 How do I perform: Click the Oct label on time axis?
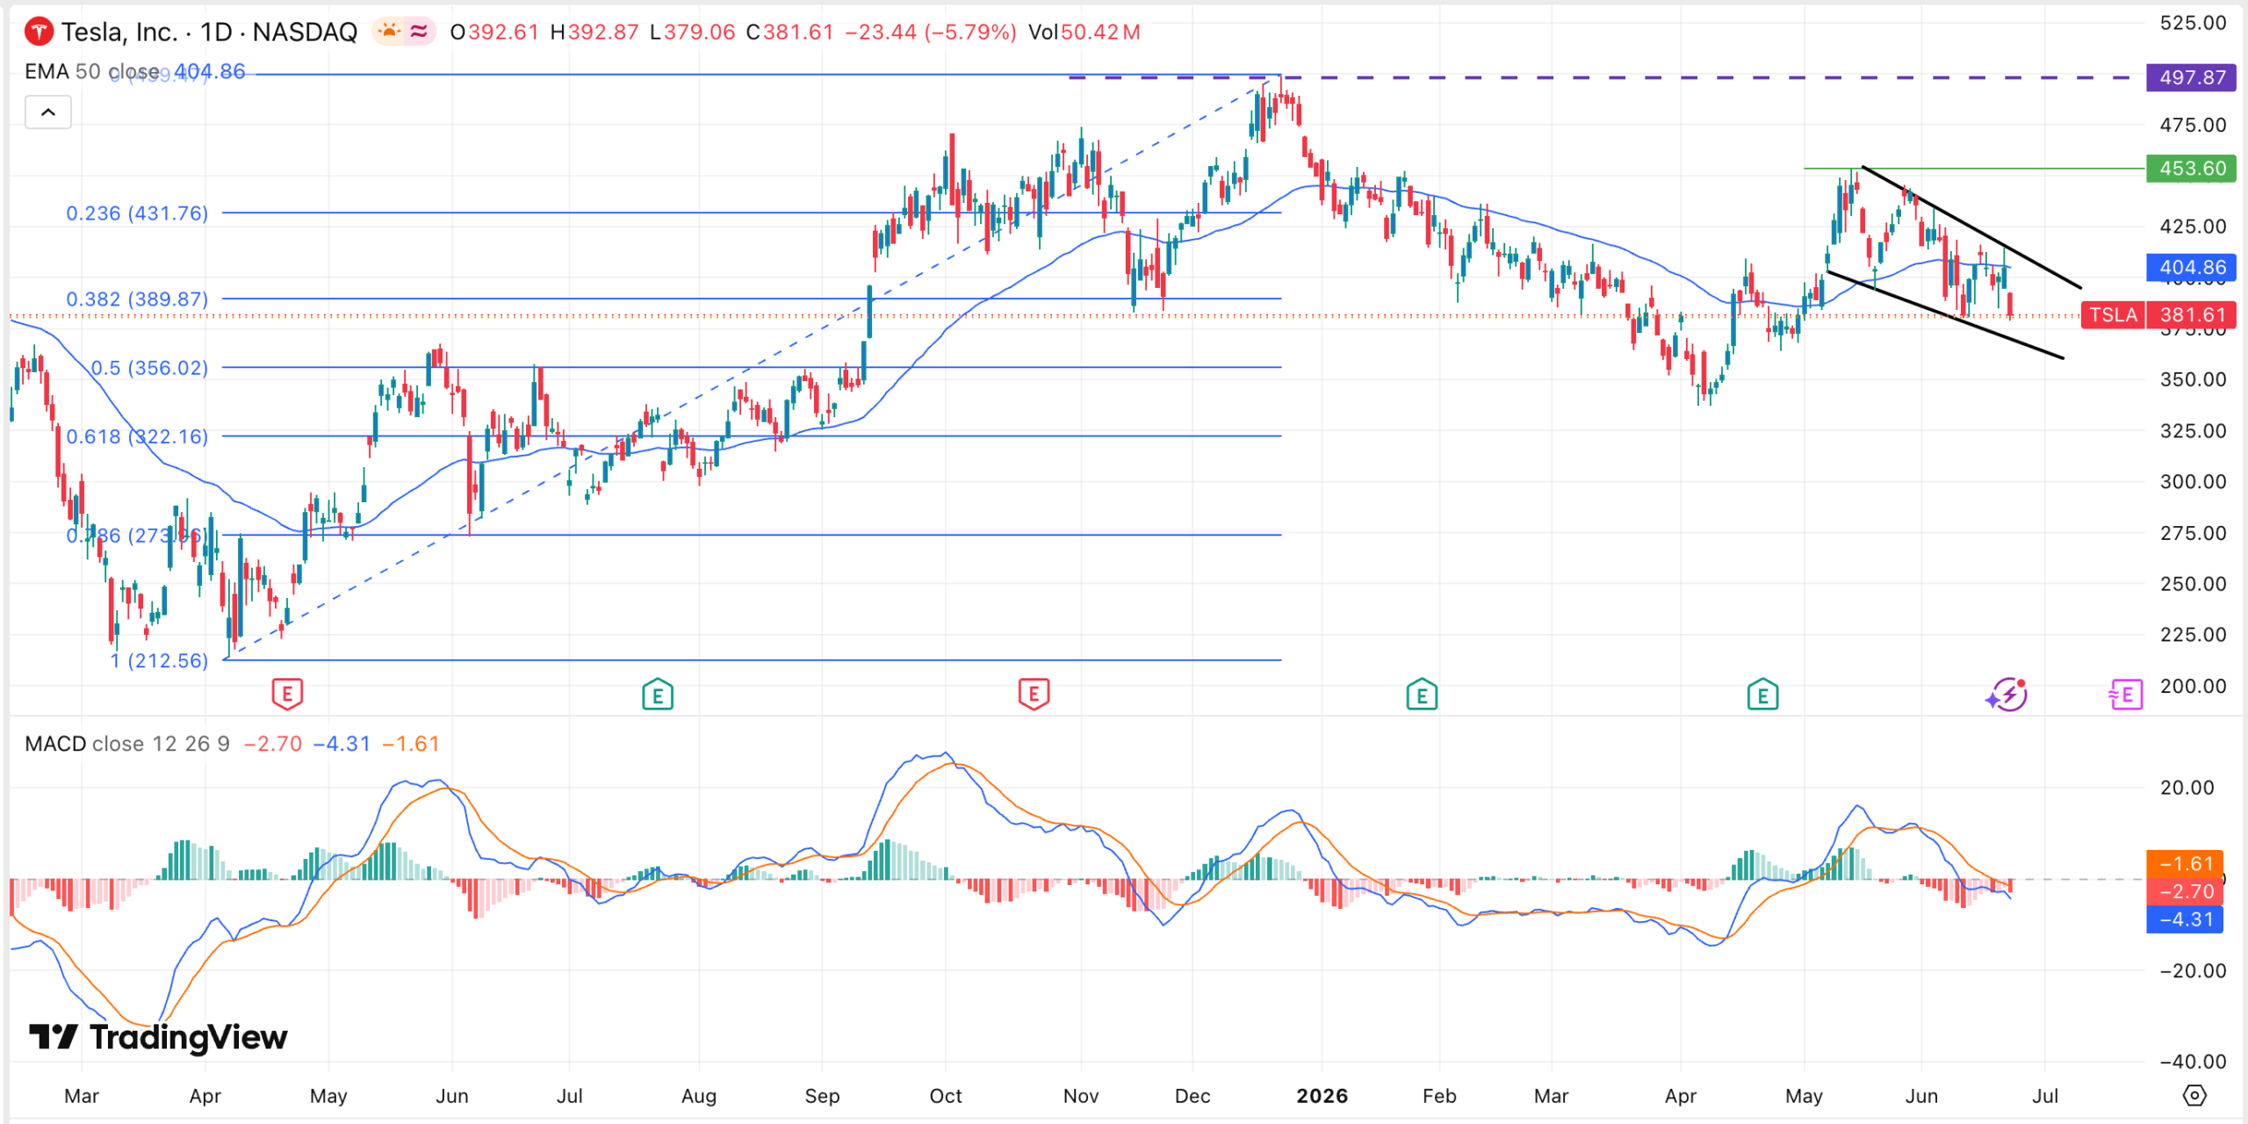point(946,1096)
